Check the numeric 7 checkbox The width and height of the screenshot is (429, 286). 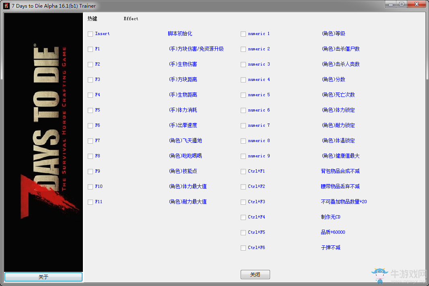(243, 126)
